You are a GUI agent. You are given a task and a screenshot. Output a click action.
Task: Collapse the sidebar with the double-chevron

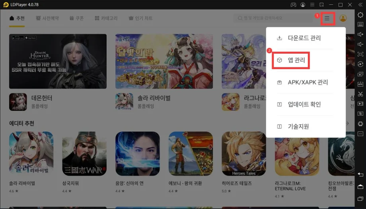360,5
